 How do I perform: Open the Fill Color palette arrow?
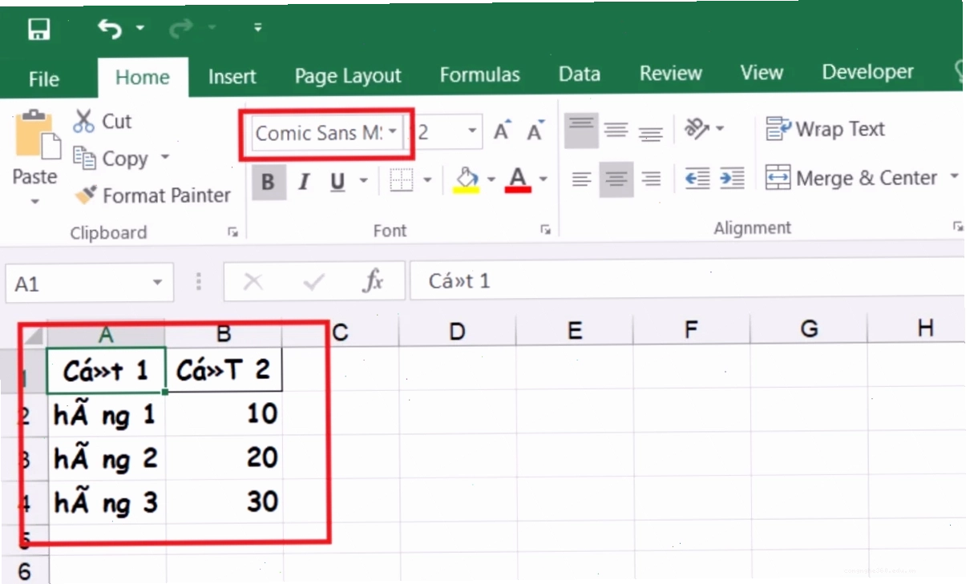point(491,179)
